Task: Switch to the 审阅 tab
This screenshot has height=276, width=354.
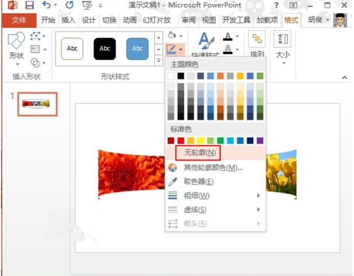Action: [x=189, y=20]
